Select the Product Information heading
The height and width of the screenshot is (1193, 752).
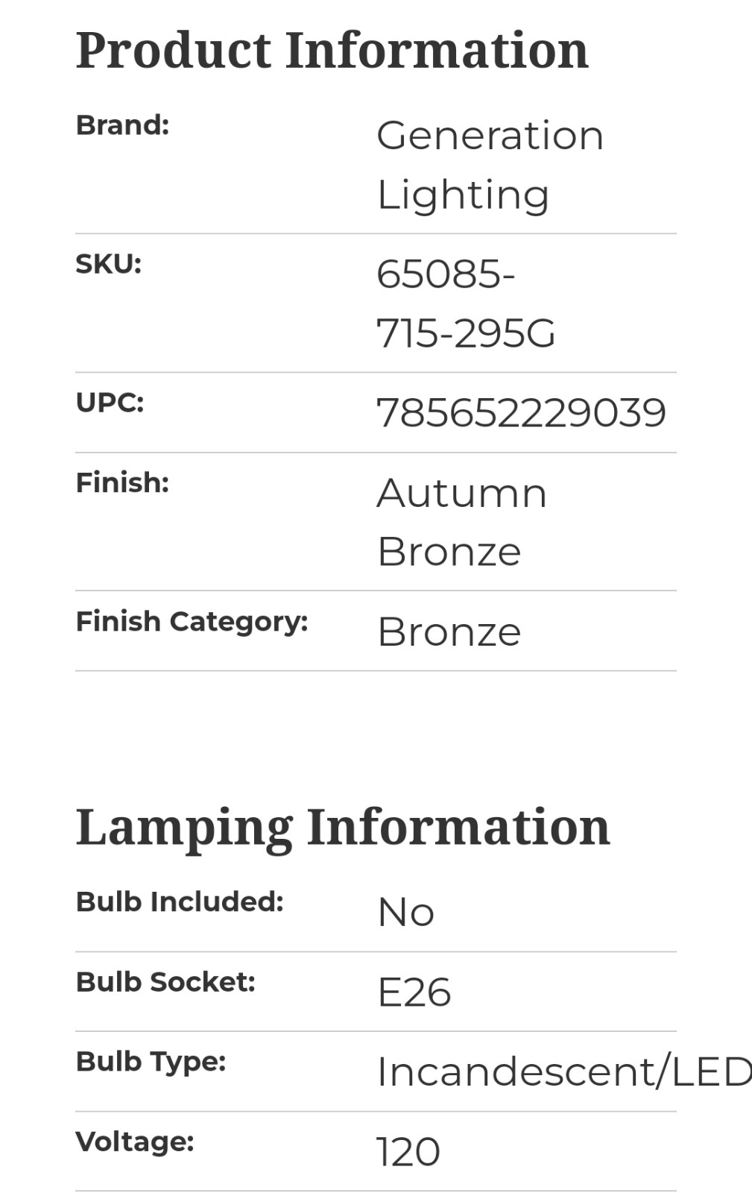tap(332, 51)
